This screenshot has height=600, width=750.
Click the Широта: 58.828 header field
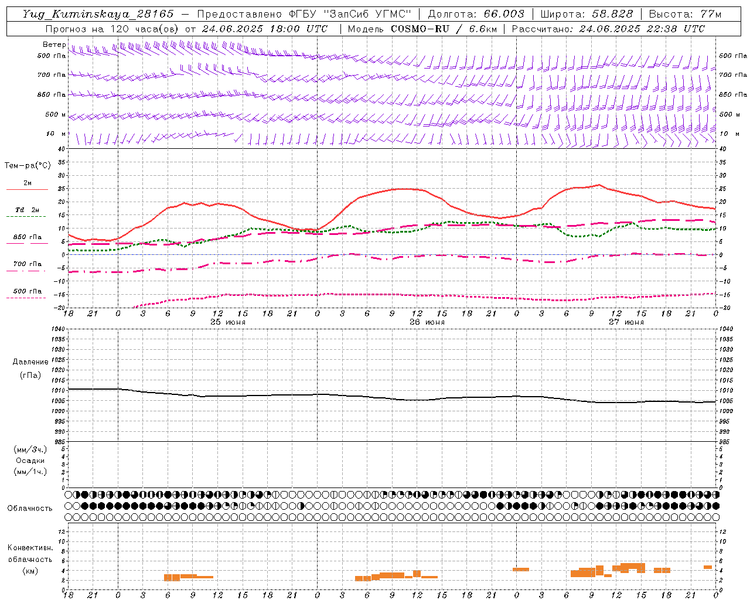pos(587,14)
